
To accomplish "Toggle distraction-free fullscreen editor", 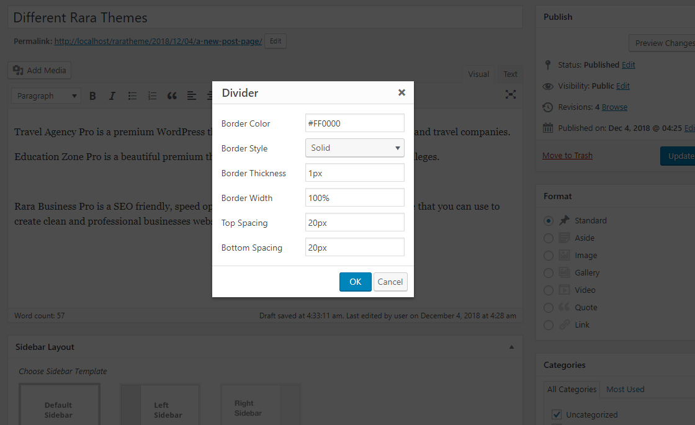I will [x=511, y=94].
